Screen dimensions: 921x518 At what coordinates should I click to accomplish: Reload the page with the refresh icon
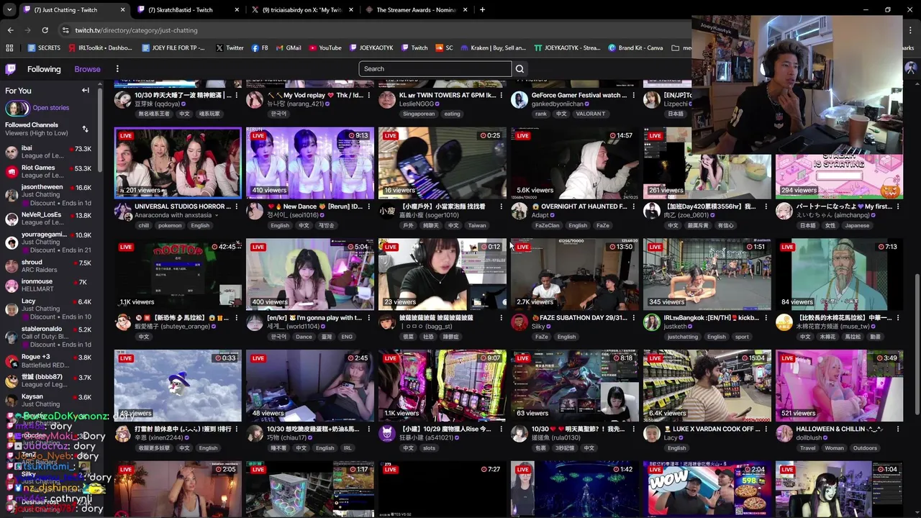(45, 30)
